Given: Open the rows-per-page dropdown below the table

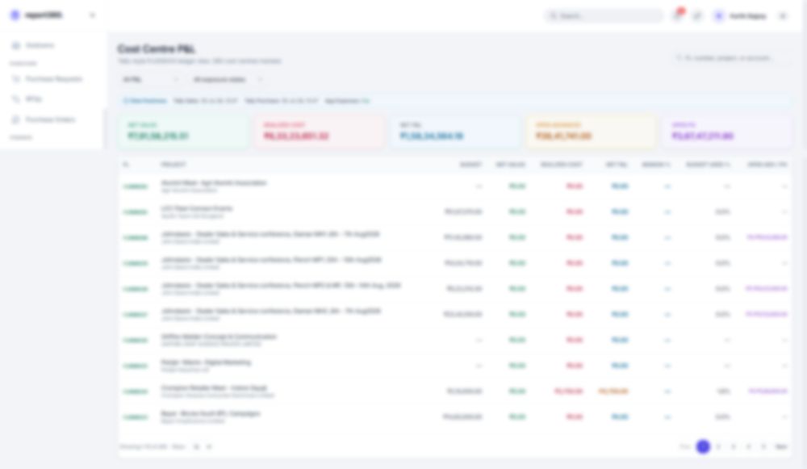Looking at the screenshot, I should (x=203, y=447).
